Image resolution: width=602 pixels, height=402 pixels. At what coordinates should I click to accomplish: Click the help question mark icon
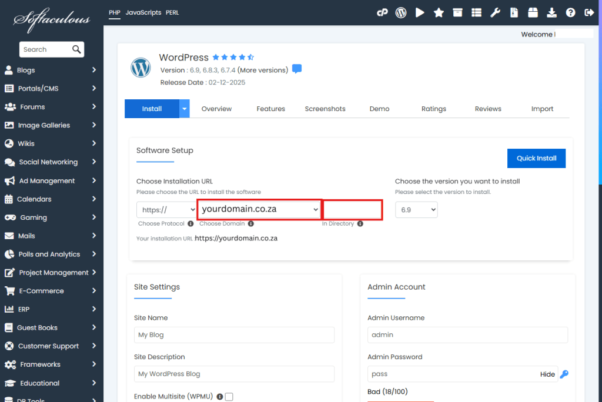click(570, 12)
